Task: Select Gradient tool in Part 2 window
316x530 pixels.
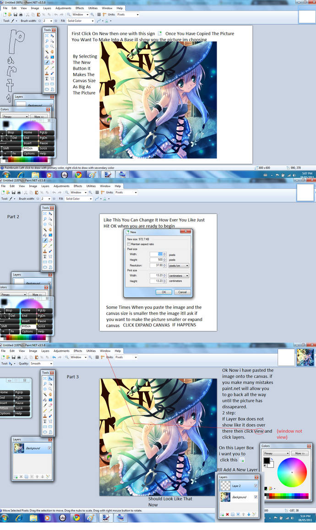Action: coord(50,235)
